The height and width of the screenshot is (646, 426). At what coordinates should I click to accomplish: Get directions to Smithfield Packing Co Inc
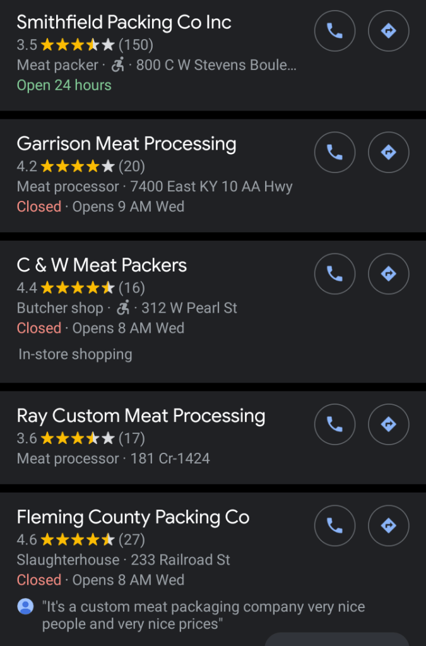(x=389, y=31)
